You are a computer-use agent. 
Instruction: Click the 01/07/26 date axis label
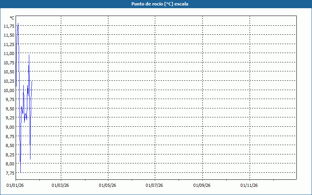pos(155,185)
